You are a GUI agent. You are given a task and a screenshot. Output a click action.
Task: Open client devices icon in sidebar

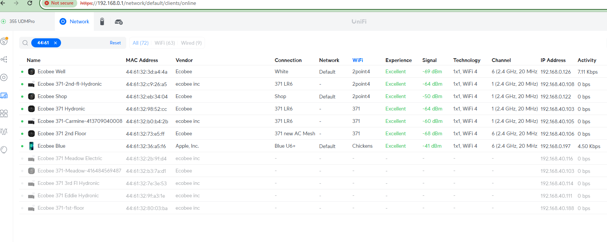pyautogui.click(x=4, y=95)
